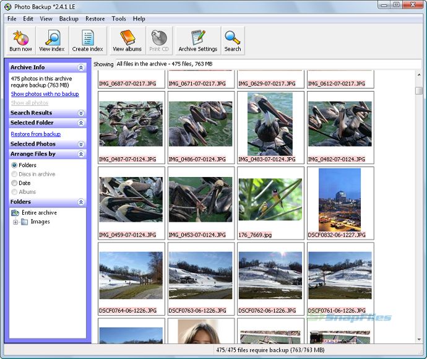Open the File menu
Image resolution: width=427 pixels, height=359 pixels.
(12, 19)
